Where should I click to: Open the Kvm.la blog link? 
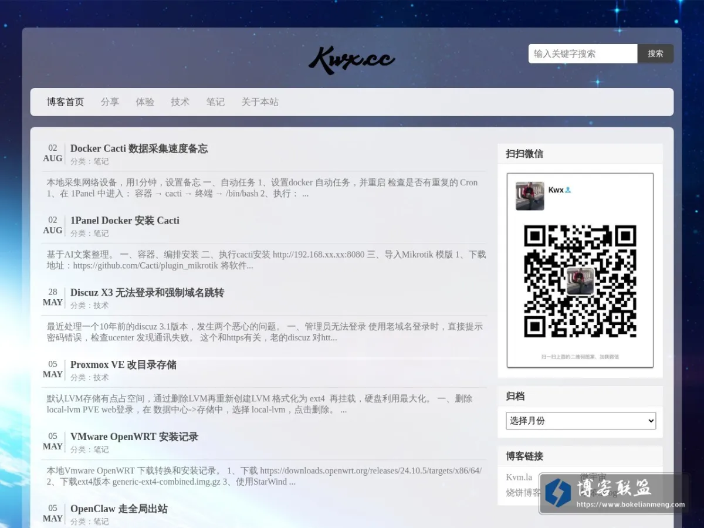coord(519,477)
